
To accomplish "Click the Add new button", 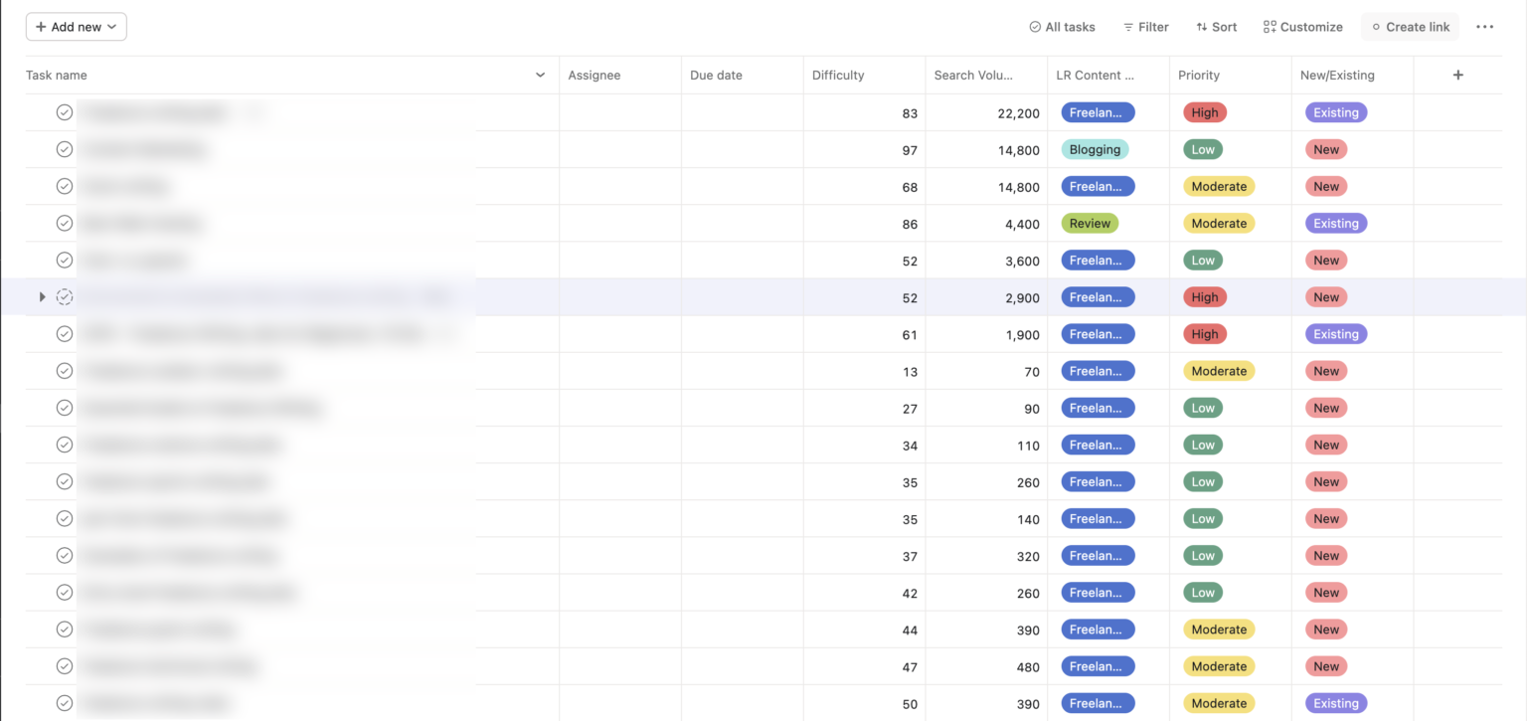I will tap(77, 27).
